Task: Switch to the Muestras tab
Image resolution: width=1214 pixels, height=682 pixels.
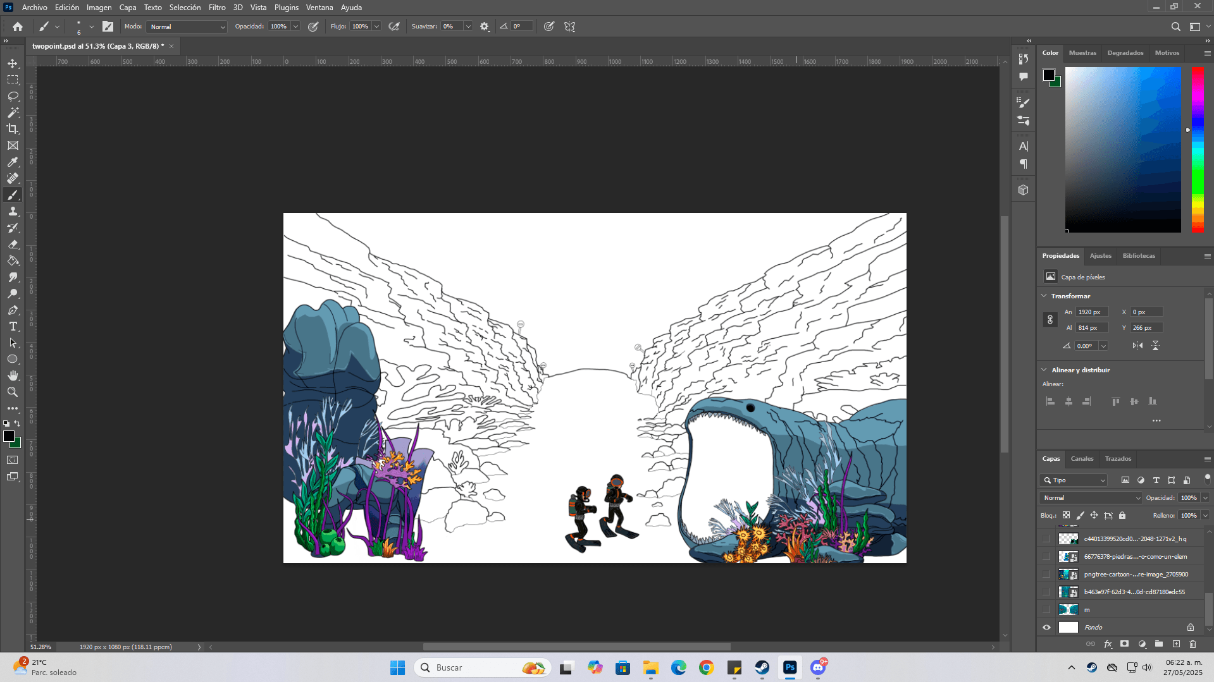Action: (1082, 53)
